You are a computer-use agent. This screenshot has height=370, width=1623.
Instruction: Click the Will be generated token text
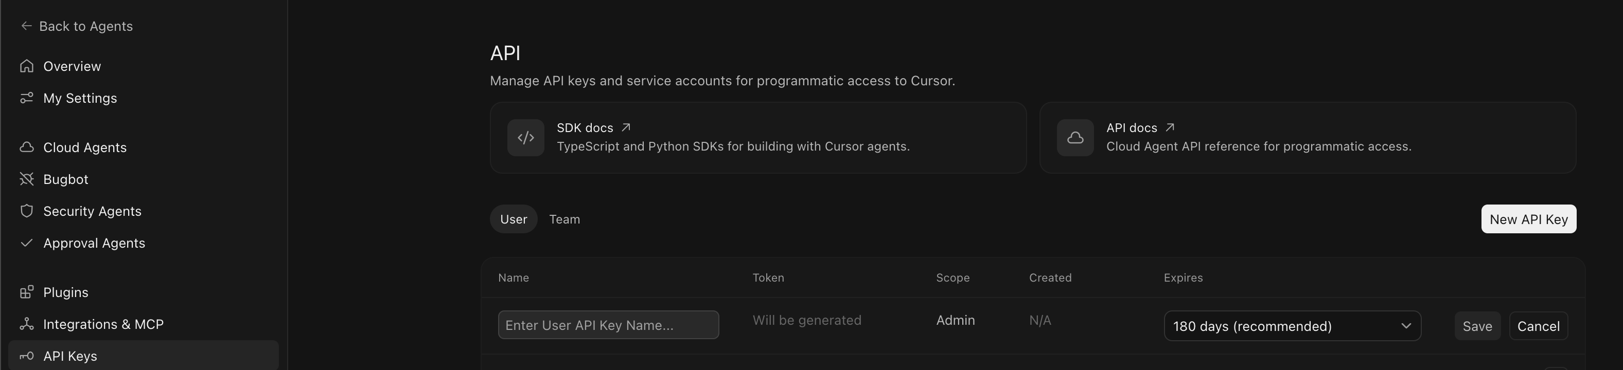click(806, 320)
